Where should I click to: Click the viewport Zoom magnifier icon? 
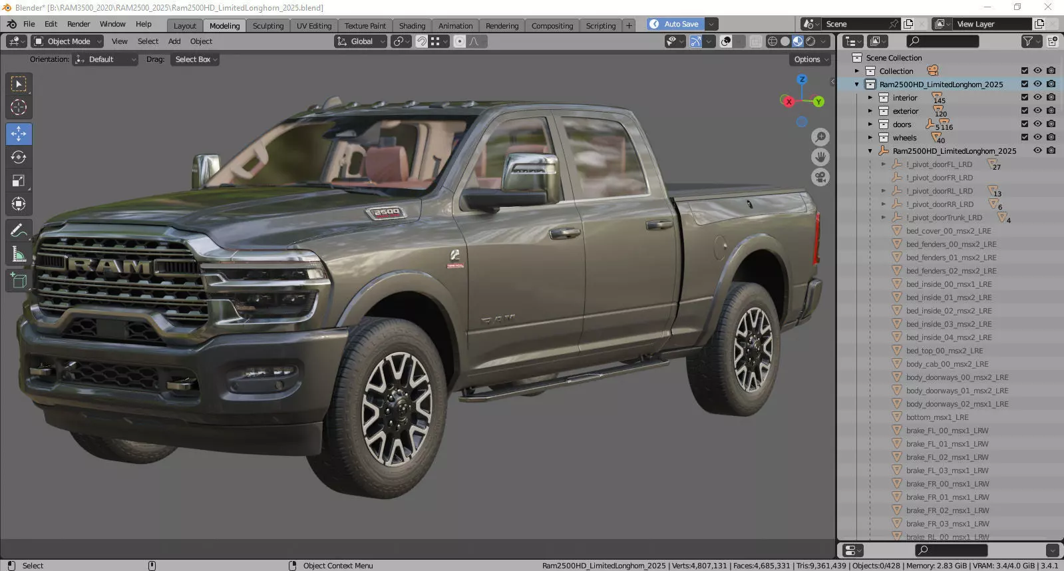pos(820,137)
